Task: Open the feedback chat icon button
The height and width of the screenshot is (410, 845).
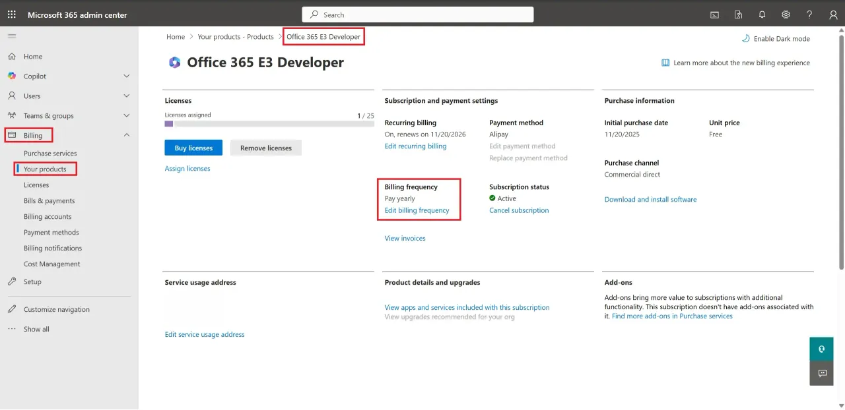Action: point(822,373)
